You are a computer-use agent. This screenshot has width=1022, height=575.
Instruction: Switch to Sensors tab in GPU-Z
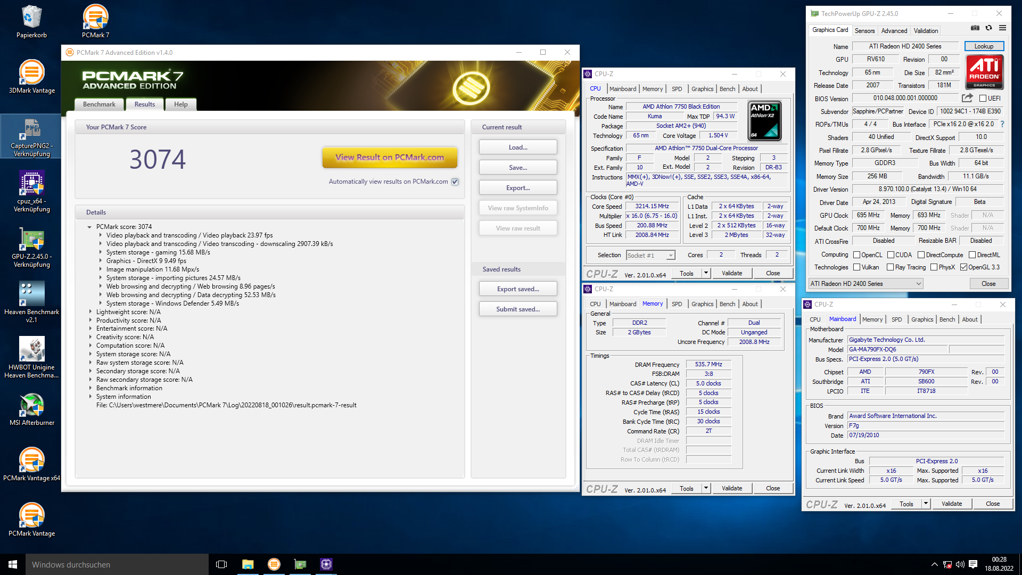click(864, 31)
